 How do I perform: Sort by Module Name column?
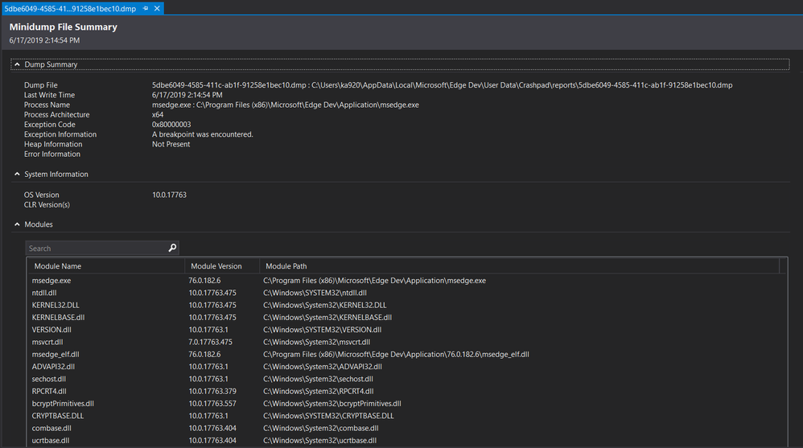105,266
